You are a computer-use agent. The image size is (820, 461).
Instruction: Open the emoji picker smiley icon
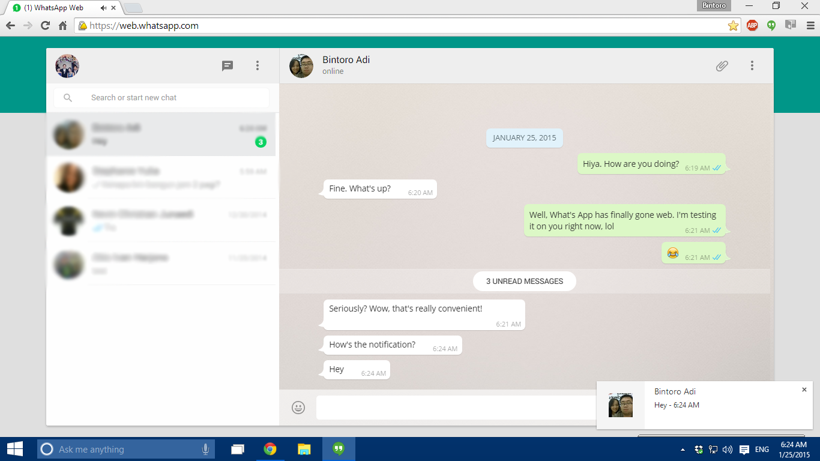point(298,408)
